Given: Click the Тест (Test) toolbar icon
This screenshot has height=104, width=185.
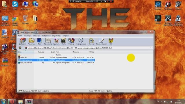Looking at the screenshot, I should click(x=40, y=41).
